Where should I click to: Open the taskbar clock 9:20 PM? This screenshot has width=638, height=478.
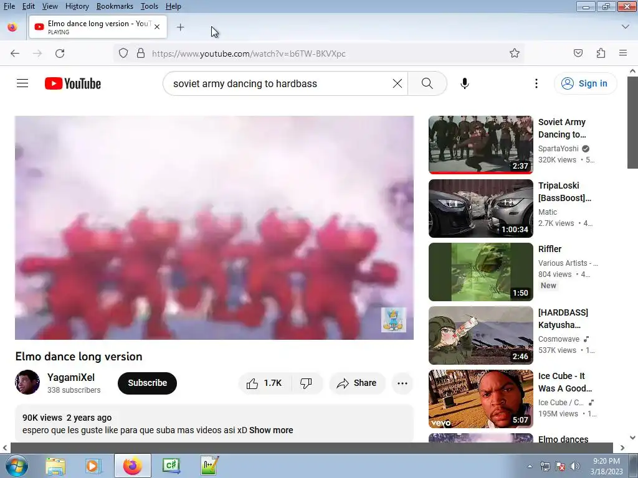pyautogui.click(x=606, y=466)
